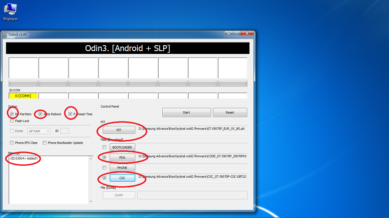This screenshot has width=389, height=218.
Task: Uncheck the CSC file checkbox
Action: pyautogui.click(x=105, y=178)
